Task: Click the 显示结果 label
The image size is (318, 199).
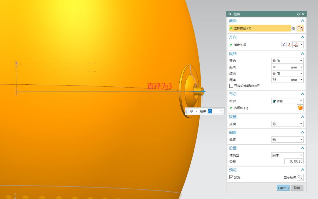Action: [290, 177]
